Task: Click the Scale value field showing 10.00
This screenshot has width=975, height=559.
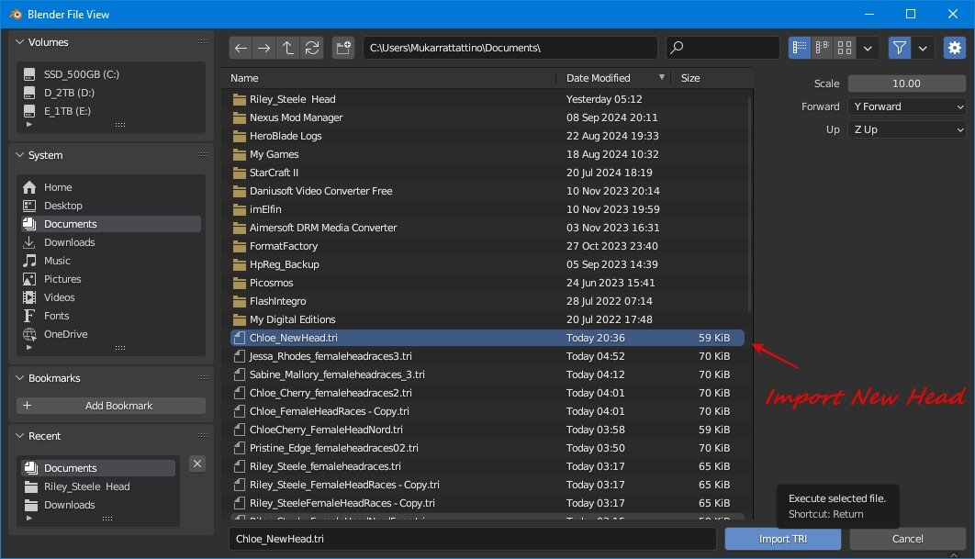Action: [x=906, y=83]
